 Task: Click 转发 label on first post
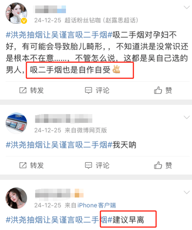point(37,90)
